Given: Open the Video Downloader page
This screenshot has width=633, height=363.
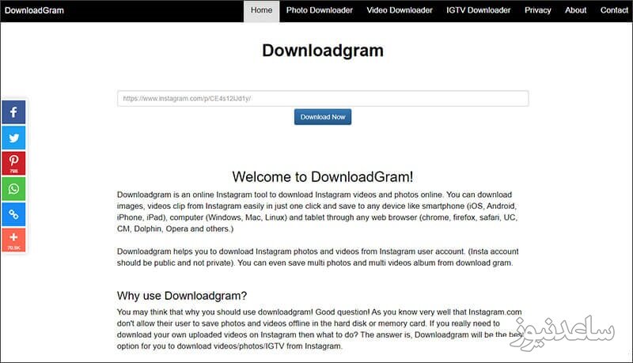Looking at the screenshot, I should click(x=400, y=10).
